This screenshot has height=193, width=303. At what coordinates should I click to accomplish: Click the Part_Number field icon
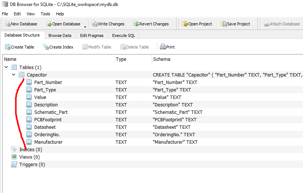pos(29,82)
